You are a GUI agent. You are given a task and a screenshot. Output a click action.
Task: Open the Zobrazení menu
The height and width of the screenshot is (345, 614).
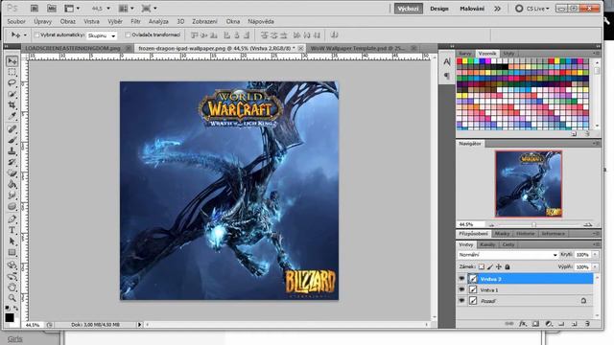tap(204, 21)
